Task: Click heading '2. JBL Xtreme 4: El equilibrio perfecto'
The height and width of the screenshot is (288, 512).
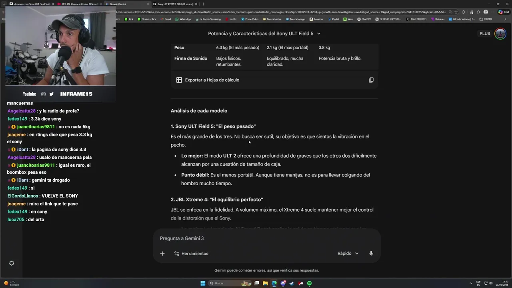Action: [217, 200]
